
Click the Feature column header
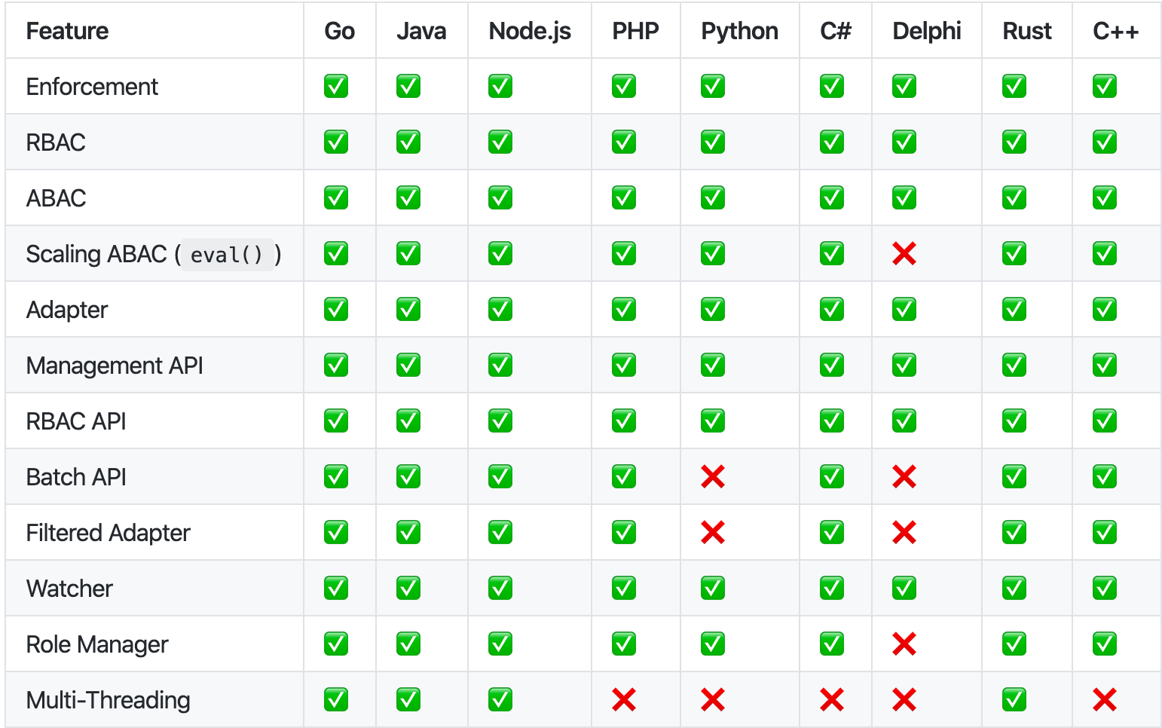point(67,31)
